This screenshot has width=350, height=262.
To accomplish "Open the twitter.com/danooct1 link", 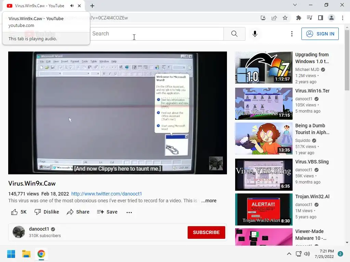I will [107, 194].
